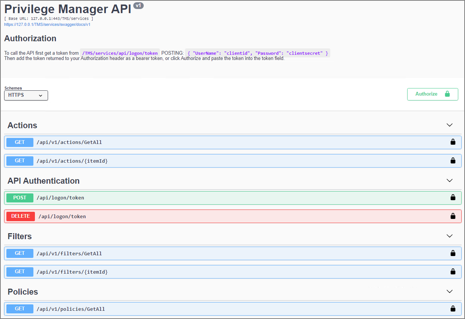Collapse the Filters section via its chevron

(x=449, y=236)
